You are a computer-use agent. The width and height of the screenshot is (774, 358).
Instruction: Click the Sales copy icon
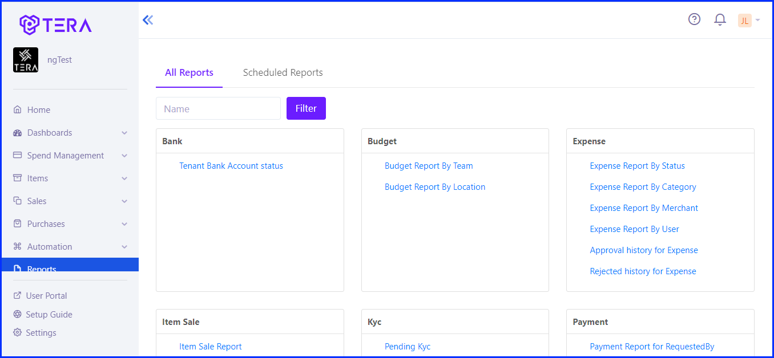(18, 201)
